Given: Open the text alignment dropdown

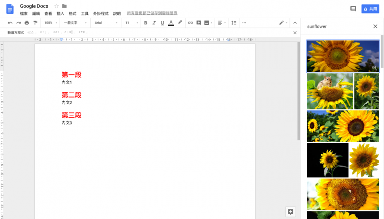Looking at the screenshot, I should (x=222, y=23).
